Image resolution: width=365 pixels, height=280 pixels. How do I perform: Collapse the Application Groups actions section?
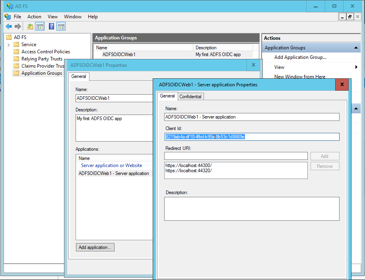(356, 48)
